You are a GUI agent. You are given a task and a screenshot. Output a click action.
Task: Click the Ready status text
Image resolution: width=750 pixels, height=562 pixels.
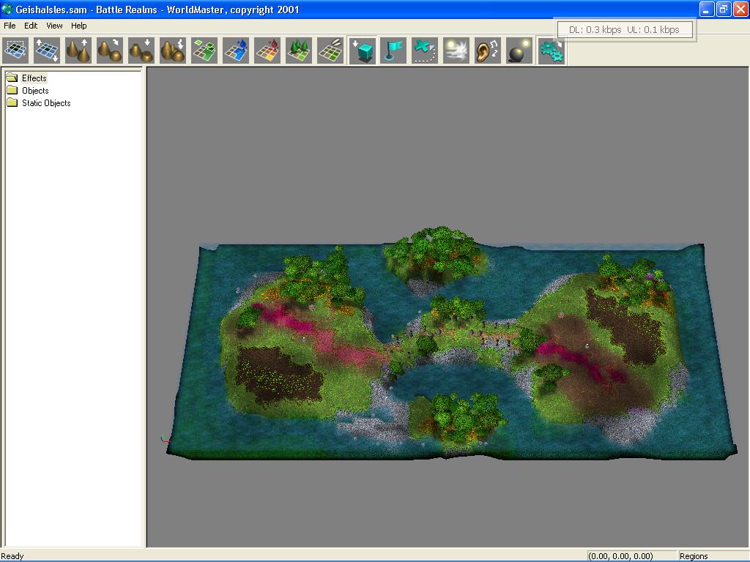point(12,556)
